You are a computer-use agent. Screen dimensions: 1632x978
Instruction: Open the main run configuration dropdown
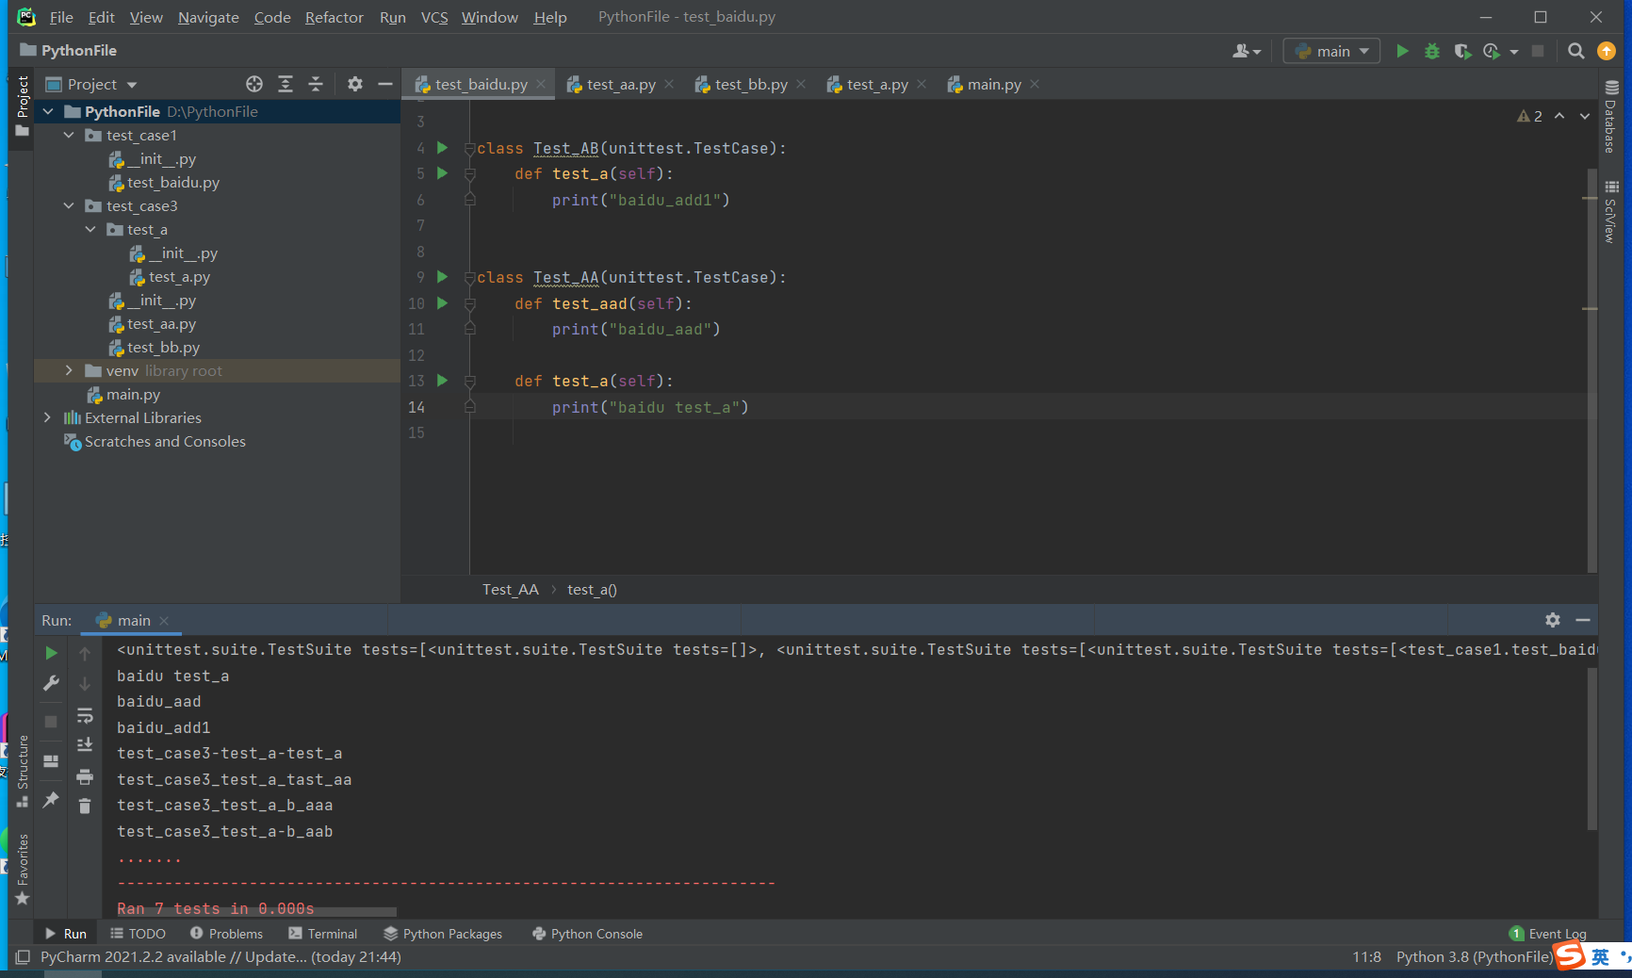coord(1331,51)
